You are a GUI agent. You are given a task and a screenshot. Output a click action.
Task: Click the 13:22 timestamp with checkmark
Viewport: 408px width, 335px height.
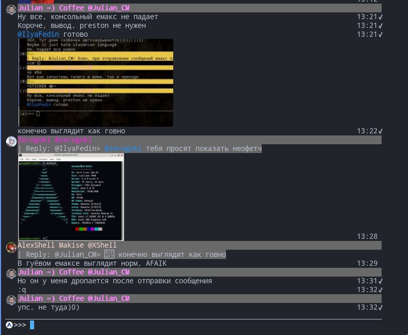(370, 131)
